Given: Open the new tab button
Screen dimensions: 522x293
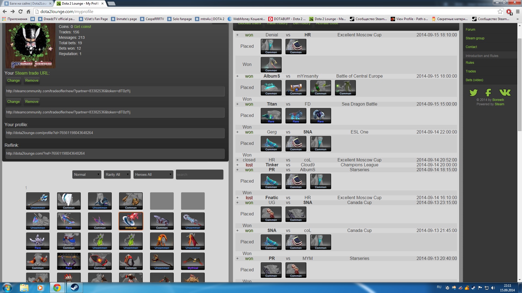Looking at the screenshot, I should pos(111,4).
